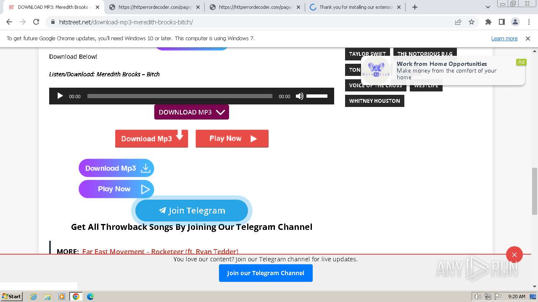Adjust the audio volume slider

[317, 96]
